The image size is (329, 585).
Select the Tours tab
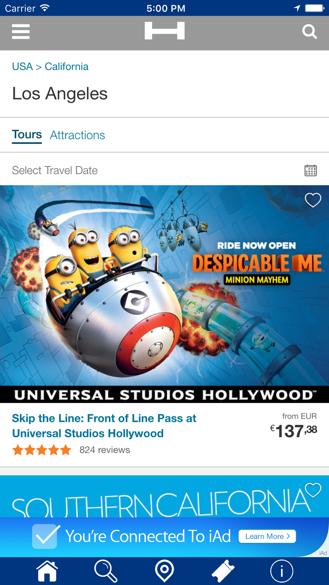(27, 135)
